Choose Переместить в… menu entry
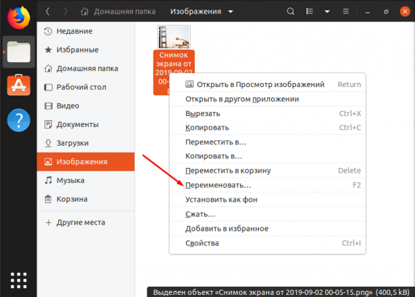Screen dimensions: 415x297 coord(267,142)
